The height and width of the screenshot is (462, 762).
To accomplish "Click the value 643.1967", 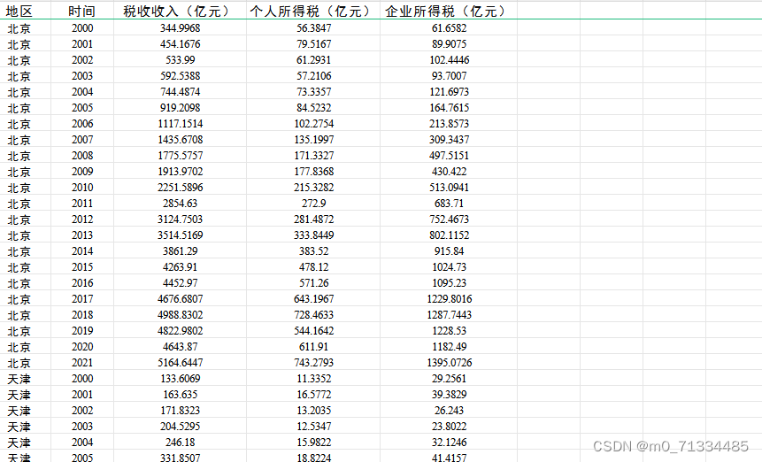I will coord(314,299).
